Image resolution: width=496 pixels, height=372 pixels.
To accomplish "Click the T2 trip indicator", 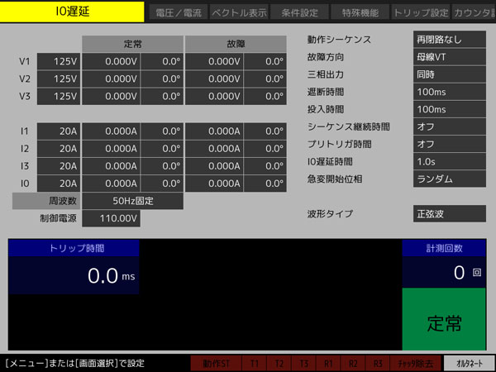I will (x=279, y=363).
